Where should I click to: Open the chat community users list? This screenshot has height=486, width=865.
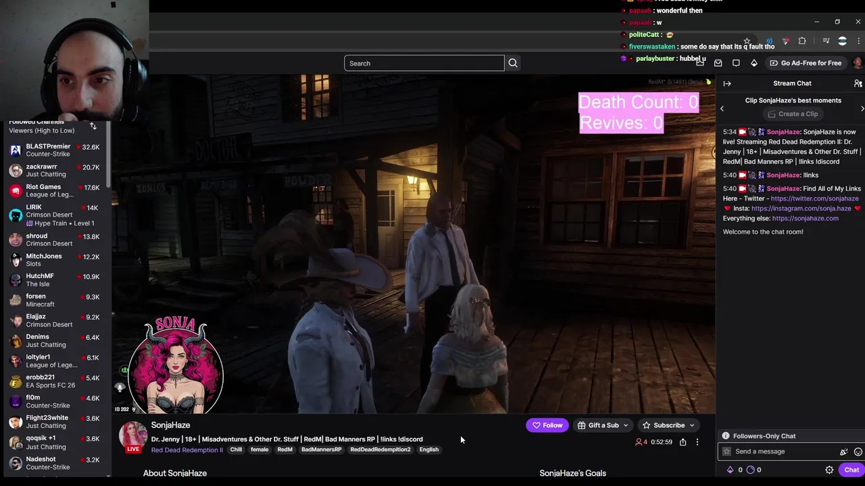tap(858, 83)
